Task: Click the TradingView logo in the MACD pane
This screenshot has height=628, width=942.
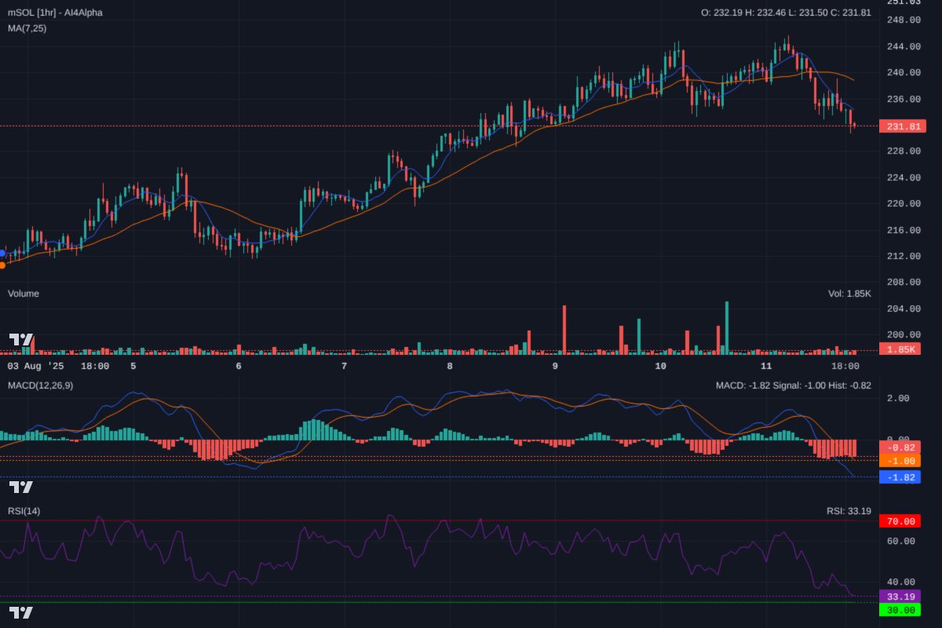Action: point(21,487)
